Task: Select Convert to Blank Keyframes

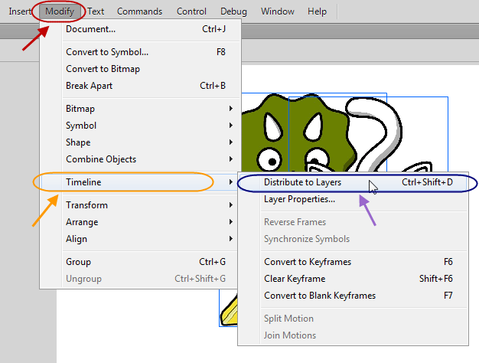Action: pyautogui.click(x=353, y=296)
